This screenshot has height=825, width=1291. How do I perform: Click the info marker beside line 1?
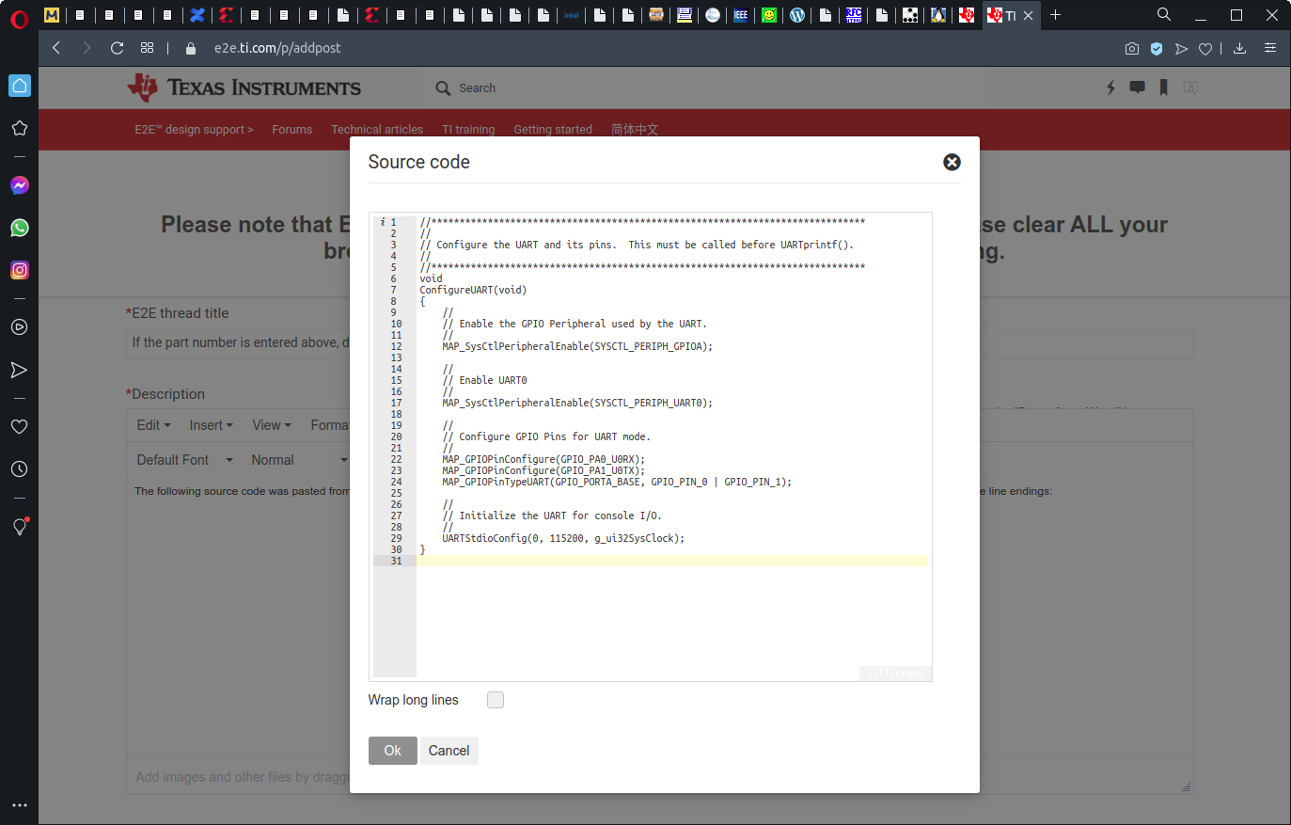[383, 222]
